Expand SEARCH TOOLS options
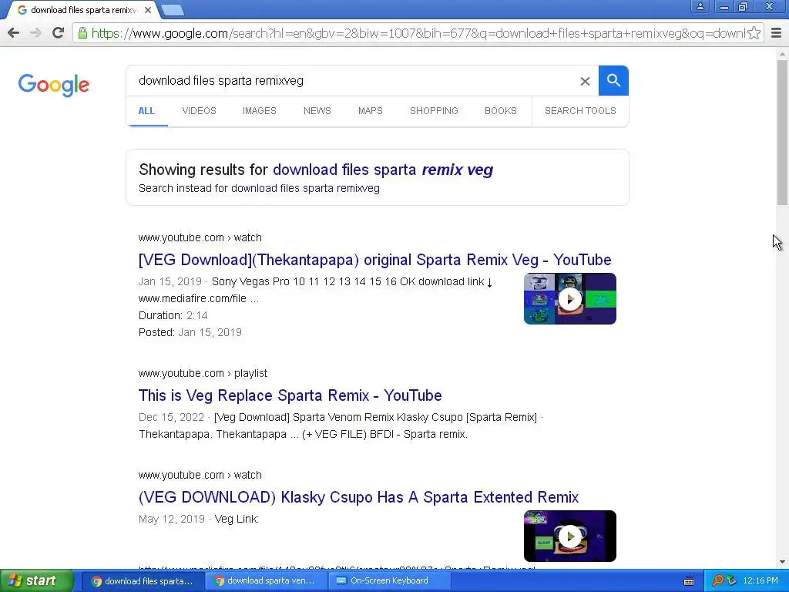 point(580,111)
